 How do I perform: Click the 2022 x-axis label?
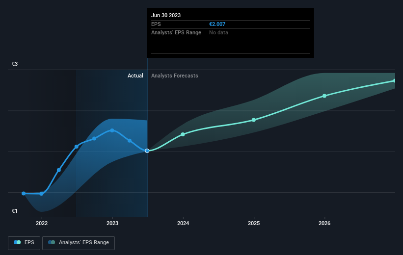click(x=42, y=223)
